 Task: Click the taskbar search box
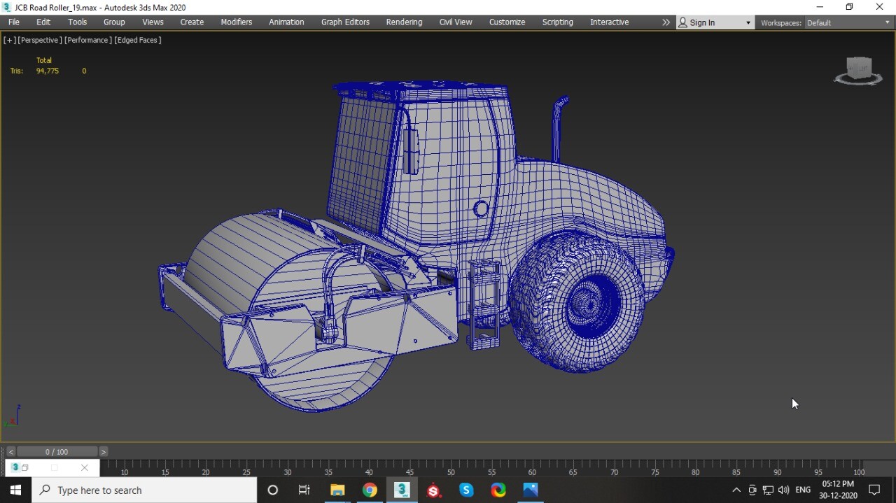[144, 490]
